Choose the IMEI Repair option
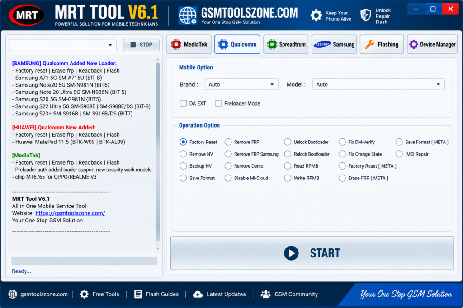Viewport: 463px width, 308px height. click(x=399, y=154)
